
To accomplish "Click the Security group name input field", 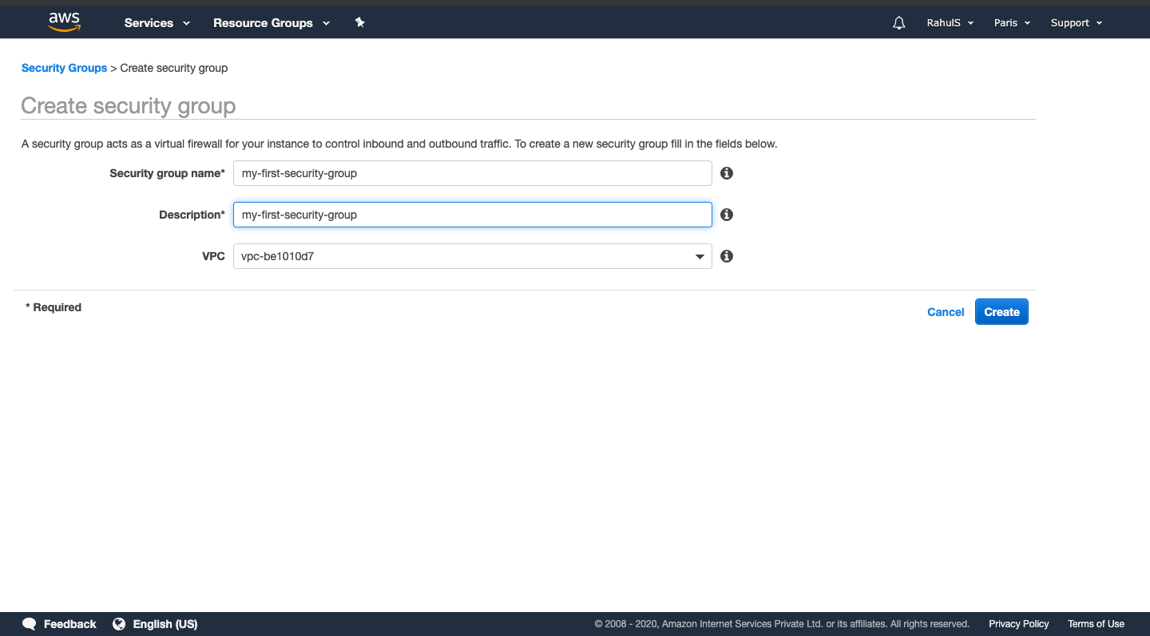I will point(471,173).
